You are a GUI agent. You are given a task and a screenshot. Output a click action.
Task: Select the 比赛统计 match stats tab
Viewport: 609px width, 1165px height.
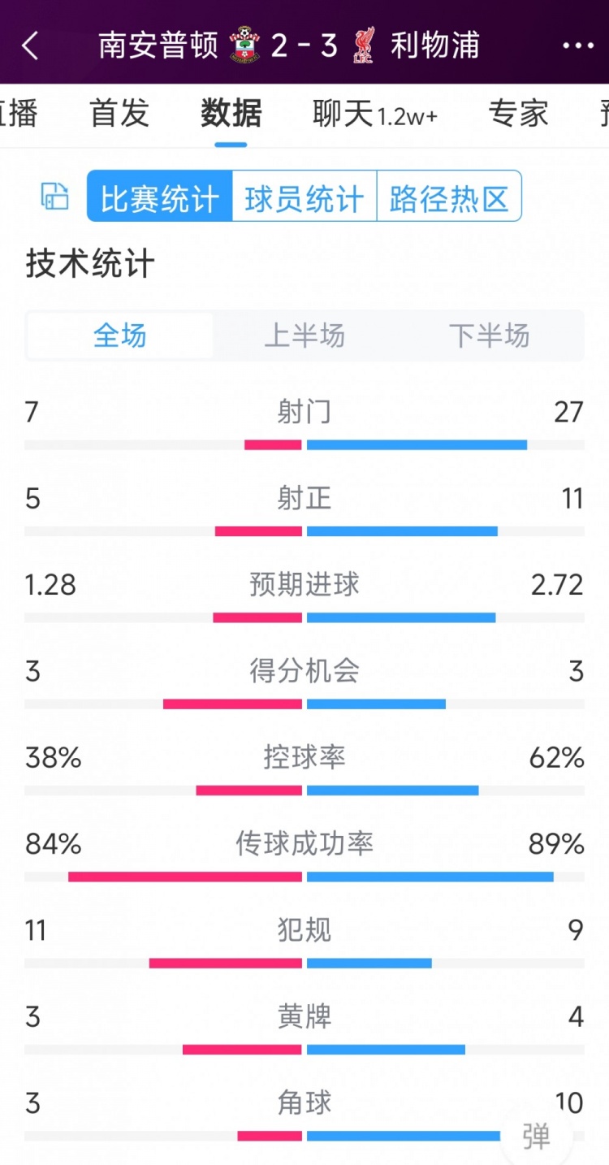[x=159, y=196]
